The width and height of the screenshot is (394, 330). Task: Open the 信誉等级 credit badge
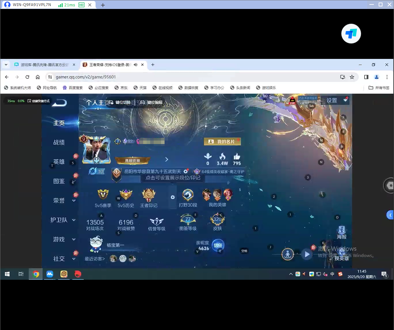coord(157,224)
